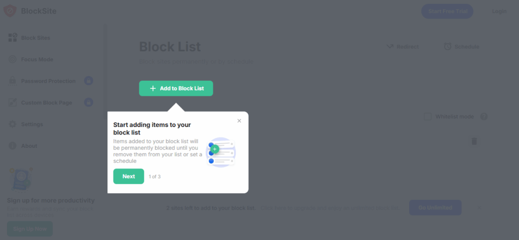Click the Whitelist mode help question mark

point(484,117)
